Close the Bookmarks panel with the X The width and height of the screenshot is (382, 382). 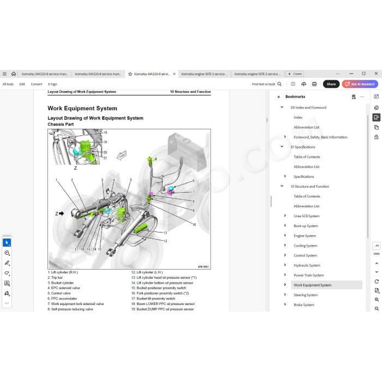click(279, 97)
